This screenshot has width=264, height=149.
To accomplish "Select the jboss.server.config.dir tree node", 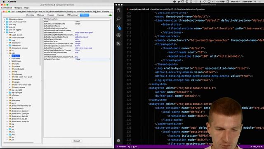I will (20, 113).
